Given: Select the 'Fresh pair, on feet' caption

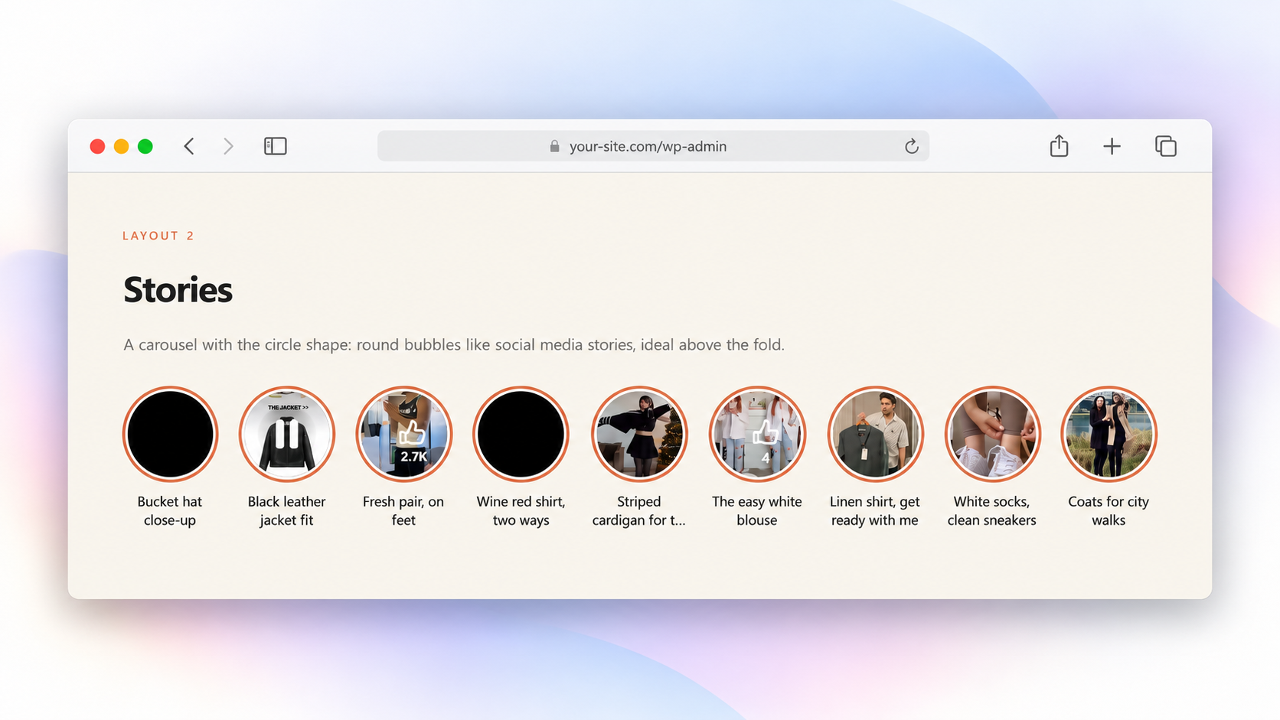Looking at the screenshot, I should 403,511.
